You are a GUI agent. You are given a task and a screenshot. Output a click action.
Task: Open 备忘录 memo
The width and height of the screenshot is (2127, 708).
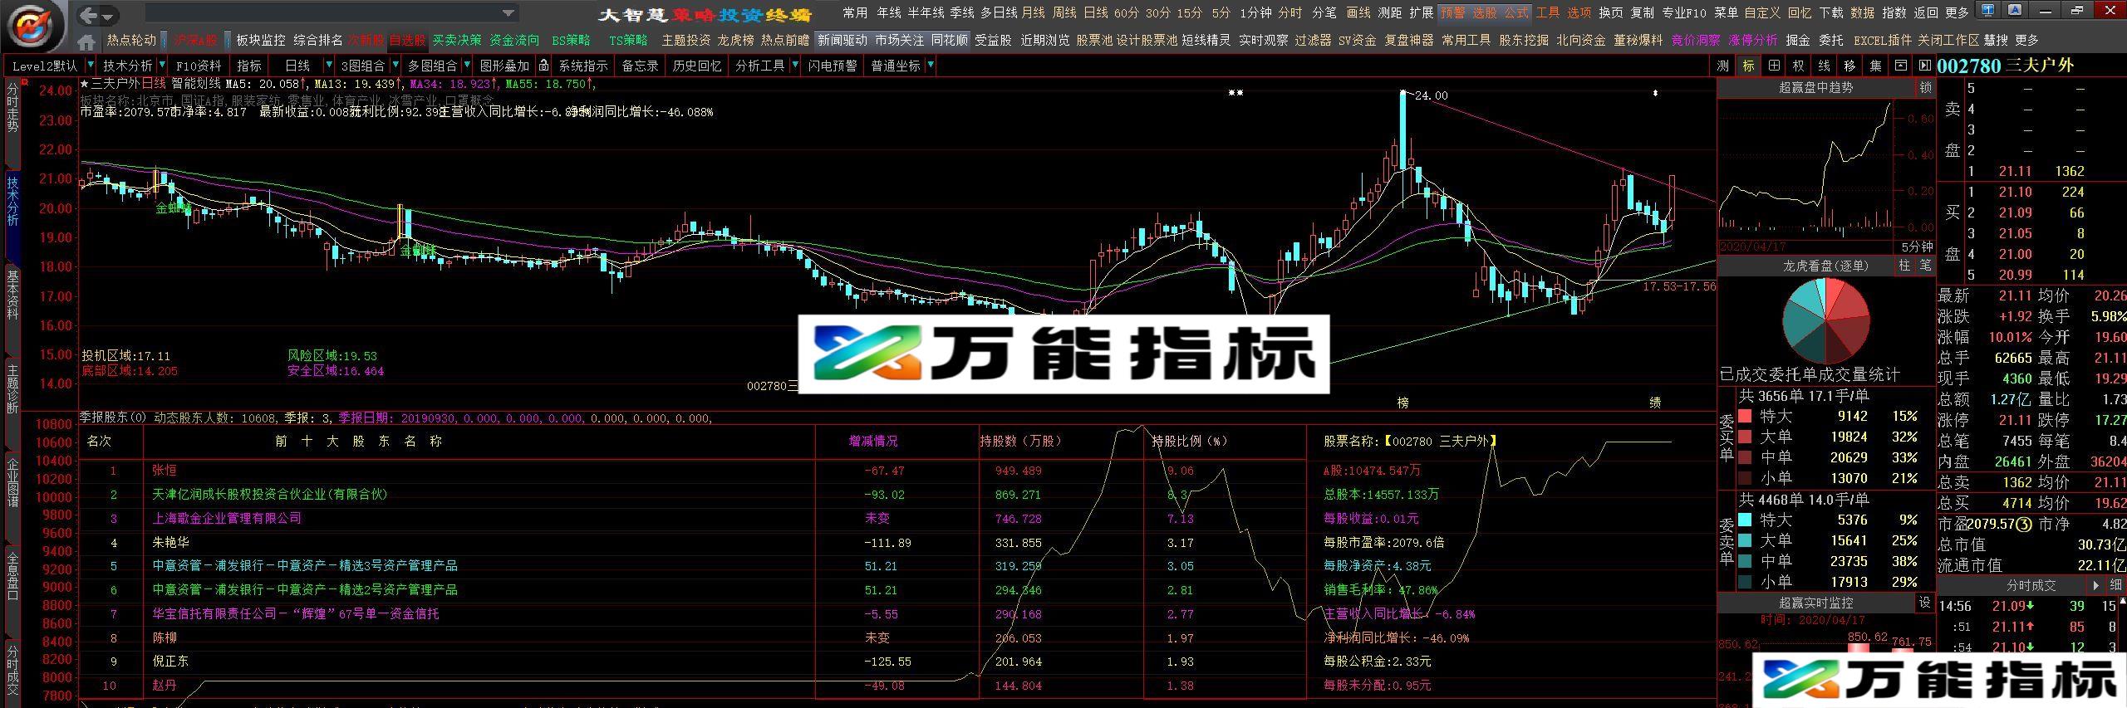click(640, 66)
